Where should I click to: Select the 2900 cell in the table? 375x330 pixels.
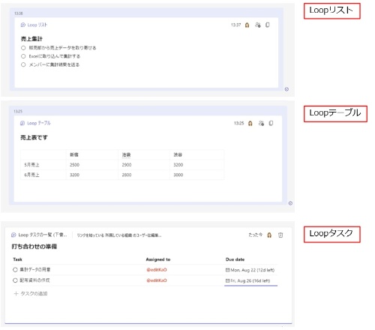(x=144, y=165)
